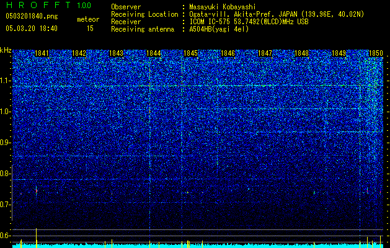
Task: Click the 1843 time marker
Action: point(116,53)
